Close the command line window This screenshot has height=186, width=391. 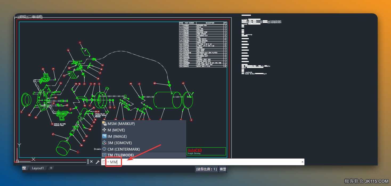click(x=91, y=162)
